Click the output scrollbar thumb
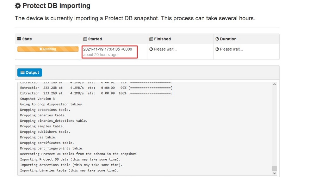Image resolution: width=316 pixels, height=177 pixels. click(274, 168)
